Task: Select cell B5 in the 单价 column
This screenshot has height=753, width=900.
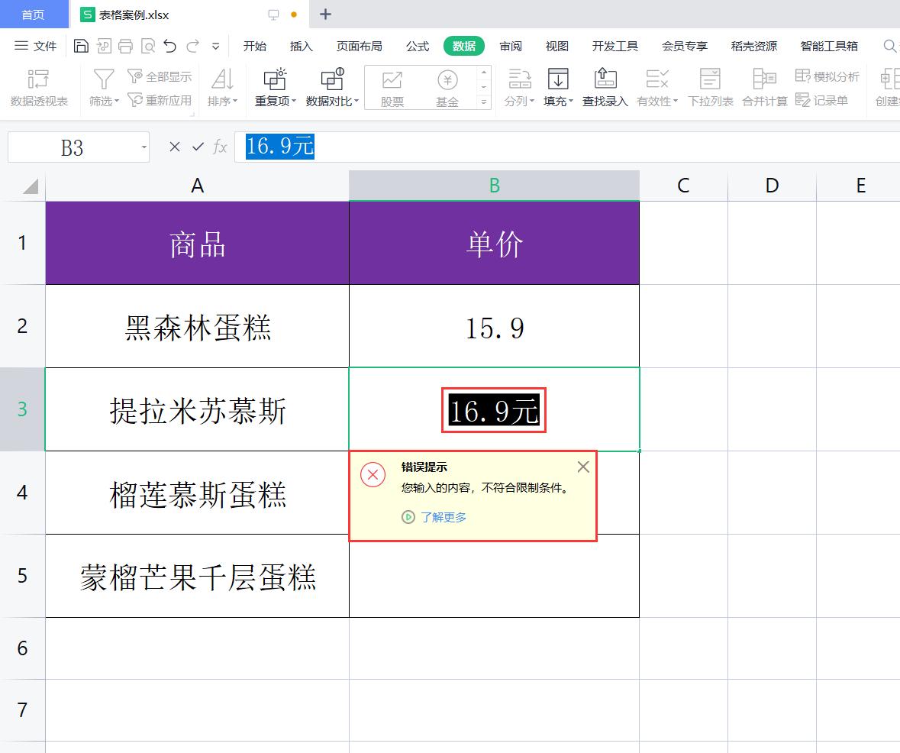Action: tap(494, 576)
